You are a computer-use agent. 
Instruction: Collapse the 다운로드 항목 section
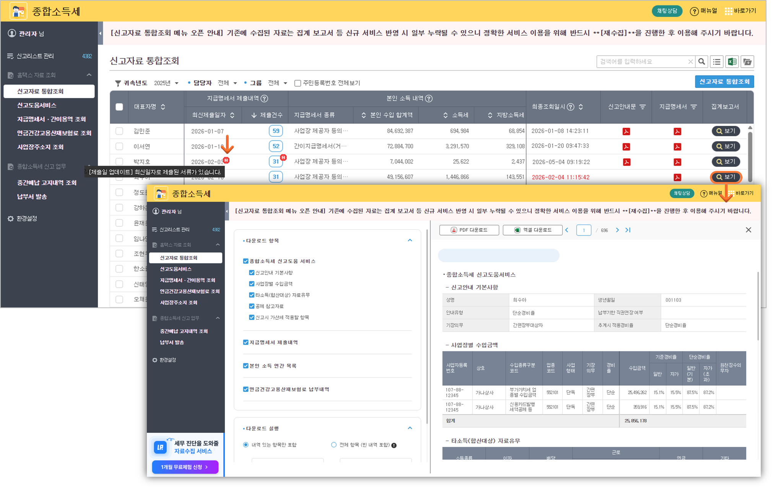[x=410, y=240]
